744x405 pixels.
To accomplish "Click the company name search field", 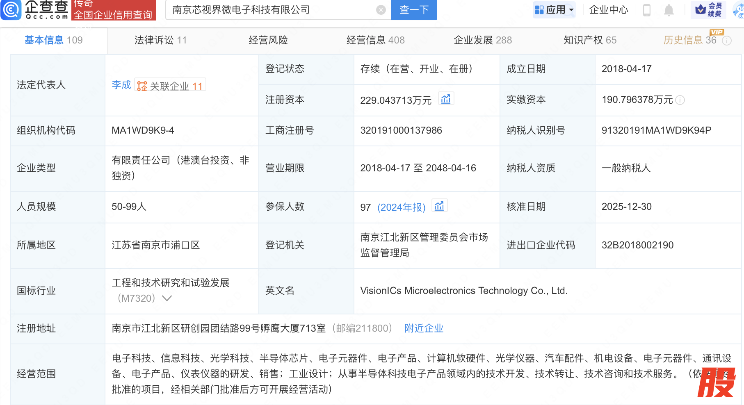I will (x=271, y=10).
